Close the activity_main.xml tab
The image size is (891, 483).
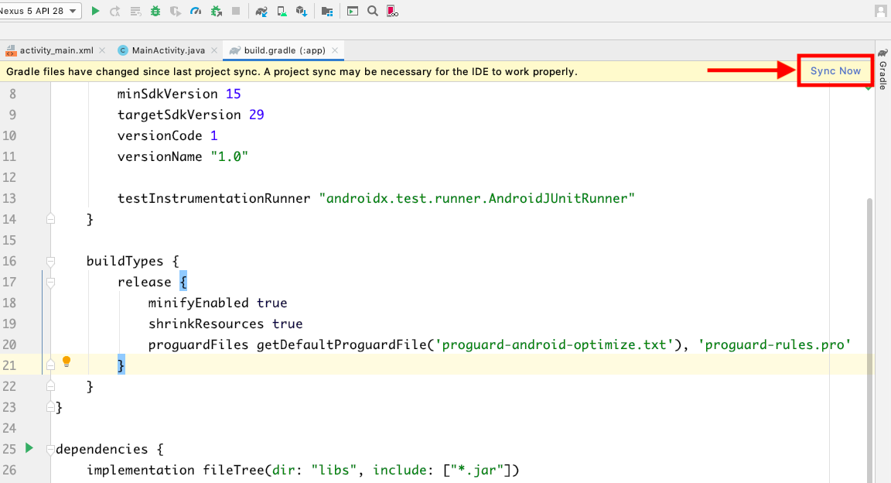coord(102,50)
